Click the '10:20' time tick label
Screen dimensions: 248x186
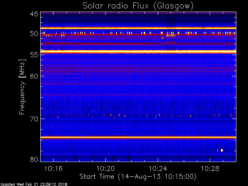coord(106,169)
